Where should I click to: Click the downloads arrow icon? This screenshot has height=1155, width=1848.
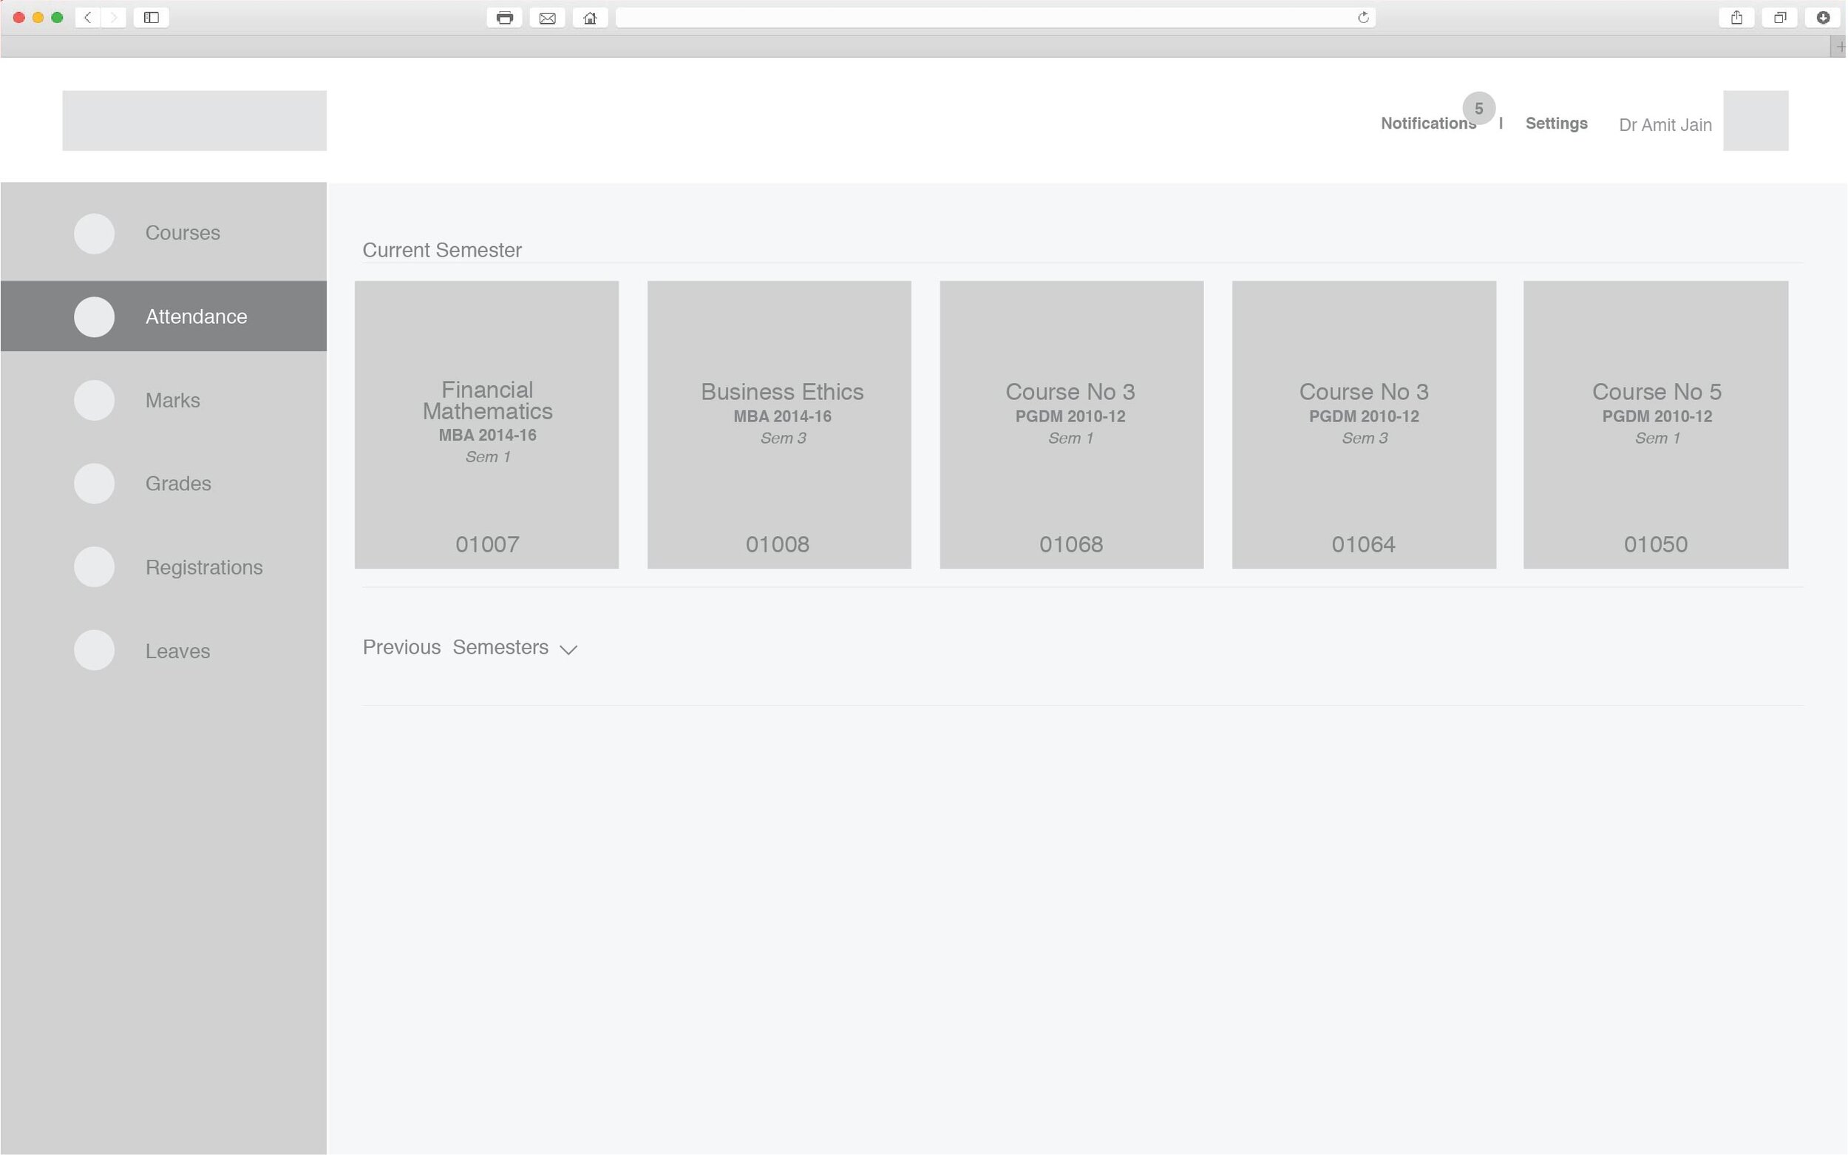[x=1823, y=18]
